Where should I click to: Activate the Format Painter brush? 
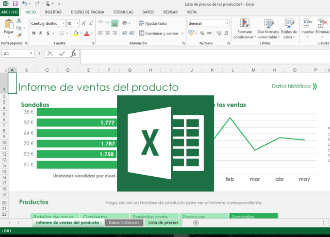(x=19, y=35)
